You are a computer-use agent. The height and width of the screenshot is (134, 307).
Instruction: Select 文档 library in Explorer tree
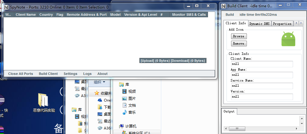point(129,106)
